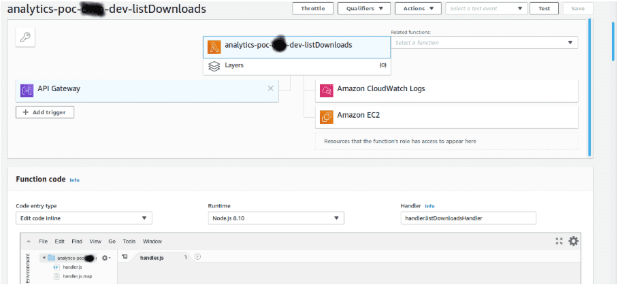
Task: Select the Amazon EC2 resource
Action: (x=446, y=117)
